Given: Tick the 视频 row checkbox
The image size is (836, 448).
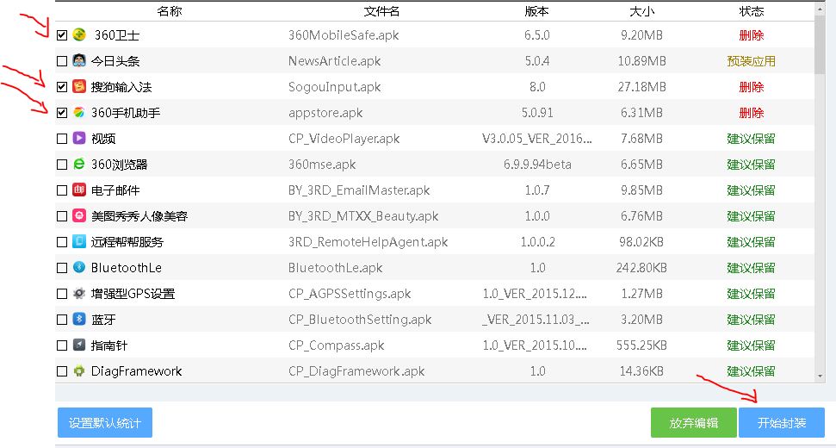Looking at the screenshot, I should pos(62,139).
